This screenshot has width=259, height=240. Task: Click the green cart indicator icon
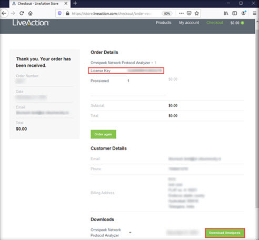click(243, 23)
